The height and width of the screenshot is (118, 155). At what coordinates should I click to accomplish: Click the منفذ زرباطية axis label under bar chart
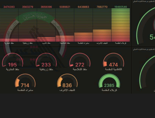click(x=28, y=43)
